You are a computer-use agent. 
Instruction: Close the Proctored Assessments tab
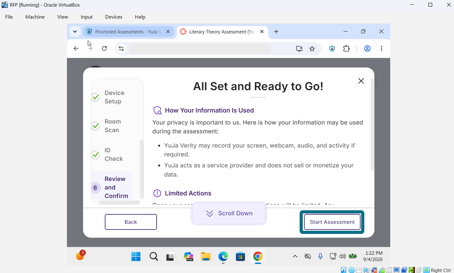[x=168, y=32]
